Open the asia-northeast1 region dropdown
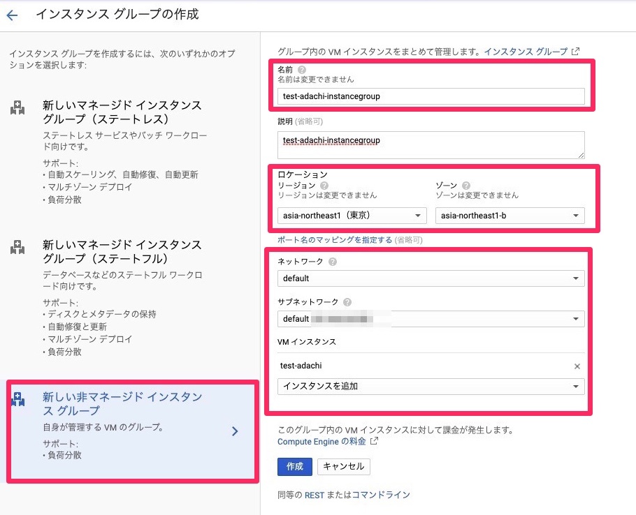Screen dimensions: 636x515 click(352, 216)
